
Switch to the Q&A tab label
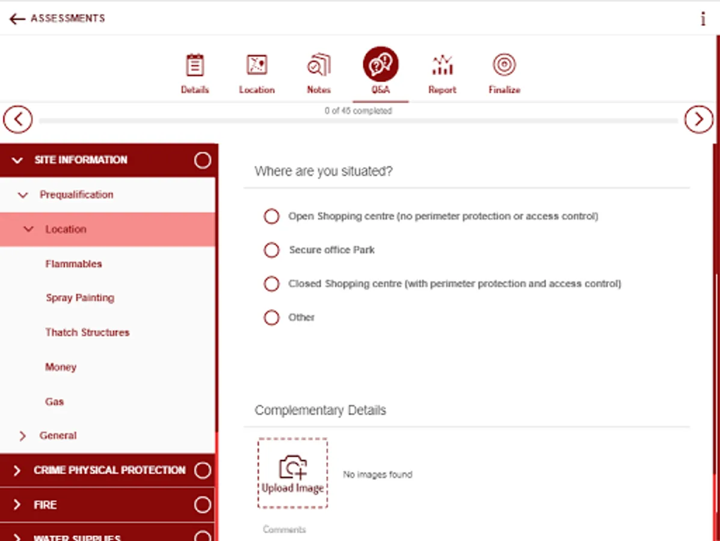pyautogui.click(x=381, y=90)
